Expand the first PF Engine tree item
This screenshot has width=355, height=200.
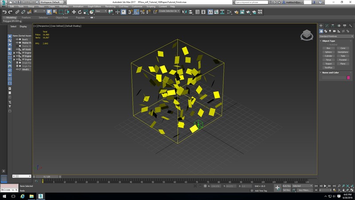tap(14, 52)
